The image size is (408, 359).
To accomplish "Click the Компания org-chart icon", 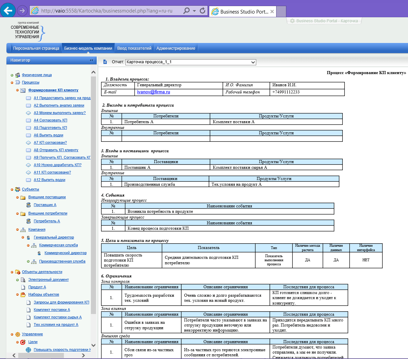I will 23,230.
